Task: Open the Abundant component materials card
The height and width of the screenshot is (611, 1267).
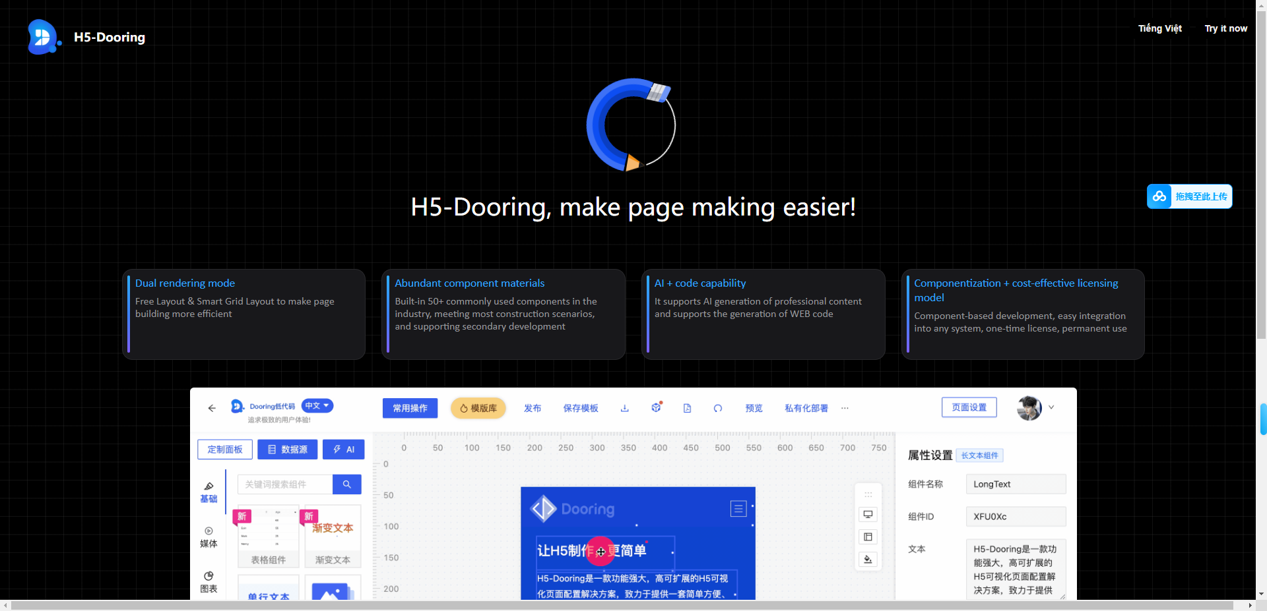Action: point(504,314)
